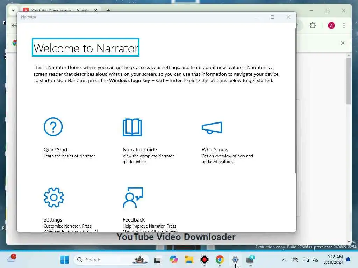Click the Narrator window vertical scrollbar
Image resolution: width=358 pixels, height=268 pixels.
(x=295, y=100)
